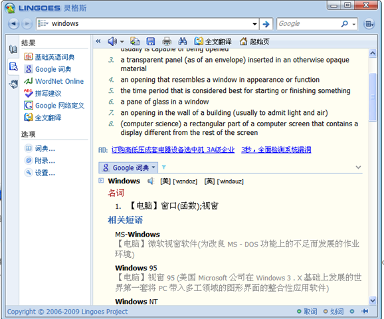Save the entry with floppy disk icon

[x=151, y=41]
